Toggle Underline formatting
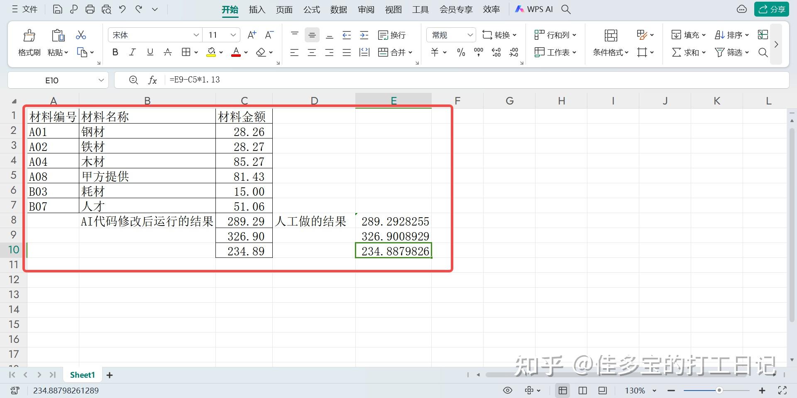797x398 pixels. point(150,52)
